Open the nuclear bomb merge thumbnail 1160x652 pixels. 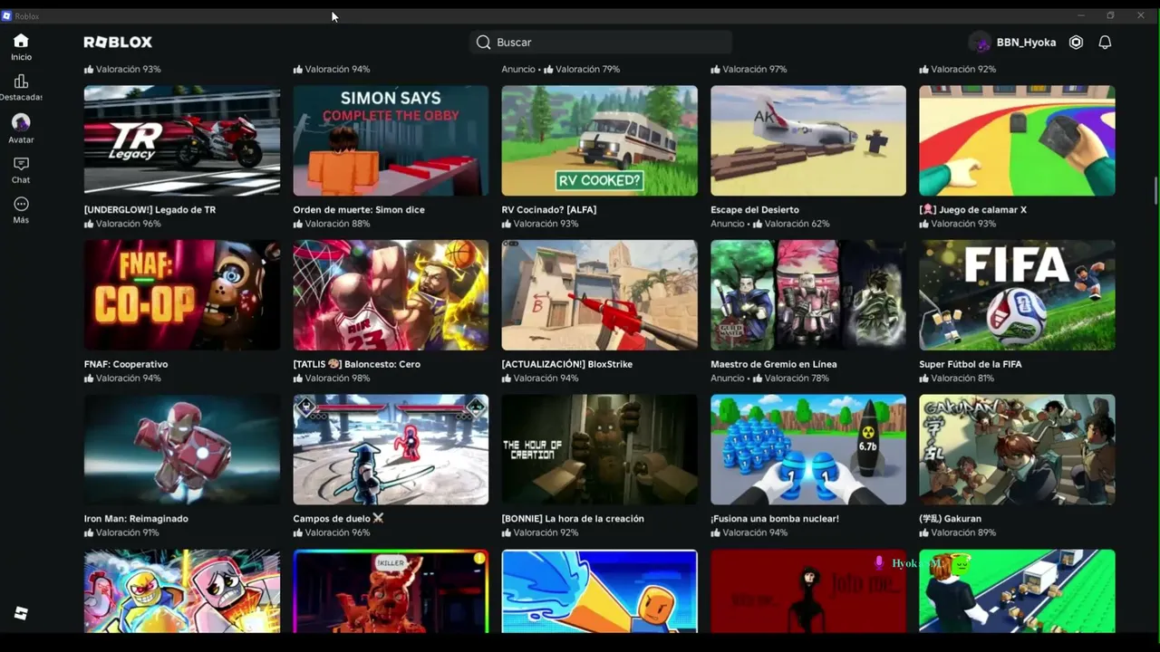coord(808,449)
